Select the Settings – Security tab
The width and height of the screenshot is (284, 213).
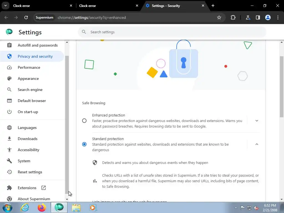pos(175,6)
